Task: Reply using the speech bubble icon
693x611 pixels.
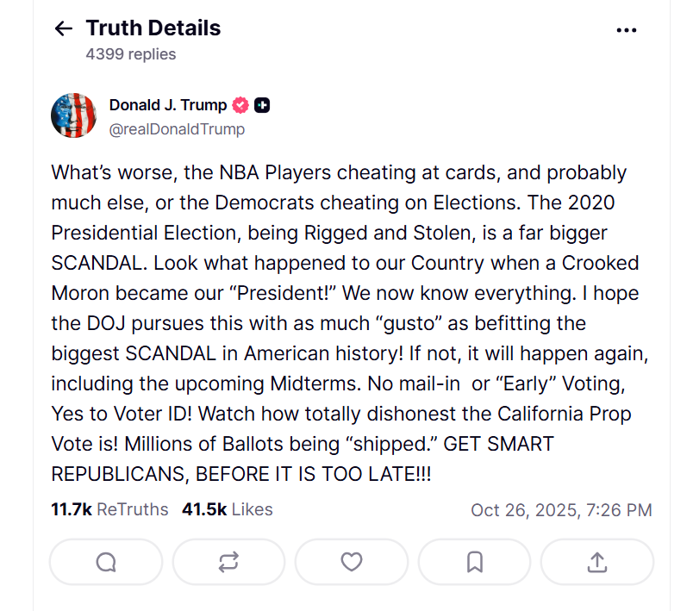Action: point(106,562)
